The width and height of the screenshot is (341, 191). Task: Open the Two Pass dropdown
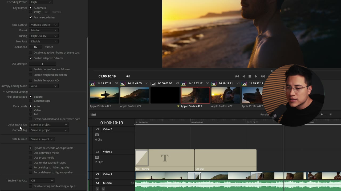click(43, 41)
